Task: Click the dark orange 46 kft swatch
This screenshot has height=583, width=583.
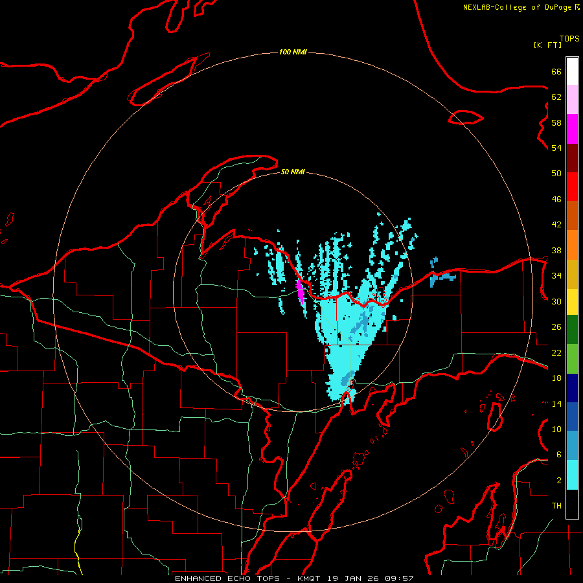Action: point(572,215)
